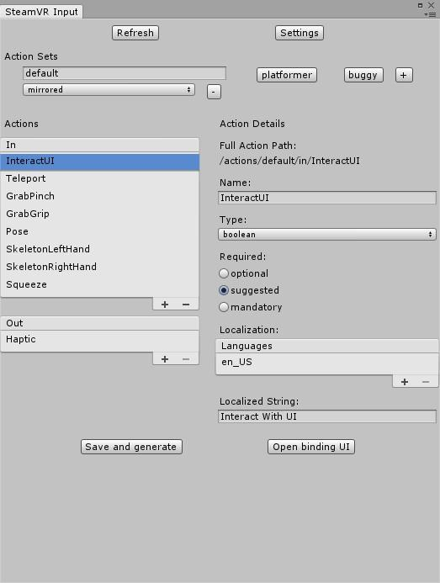
Task: Remove the default action set with minus button
Action: [214, 92]
